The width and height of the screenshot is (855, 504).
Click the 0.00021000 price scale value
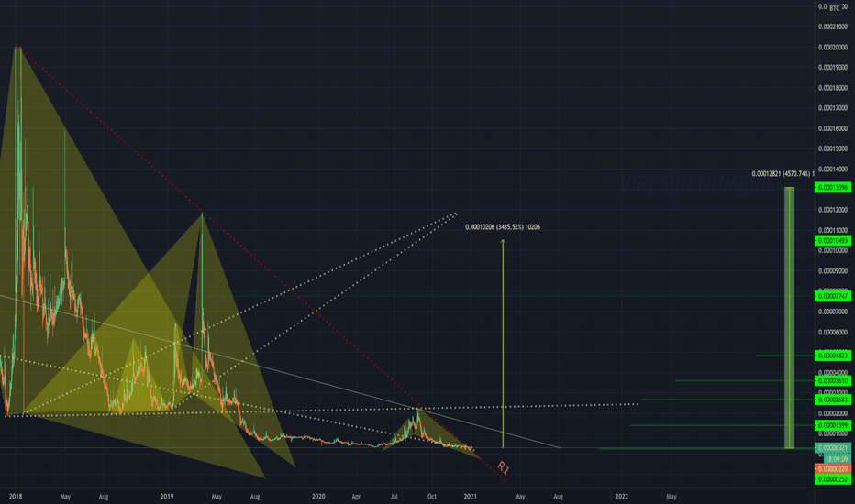[833, 27]
